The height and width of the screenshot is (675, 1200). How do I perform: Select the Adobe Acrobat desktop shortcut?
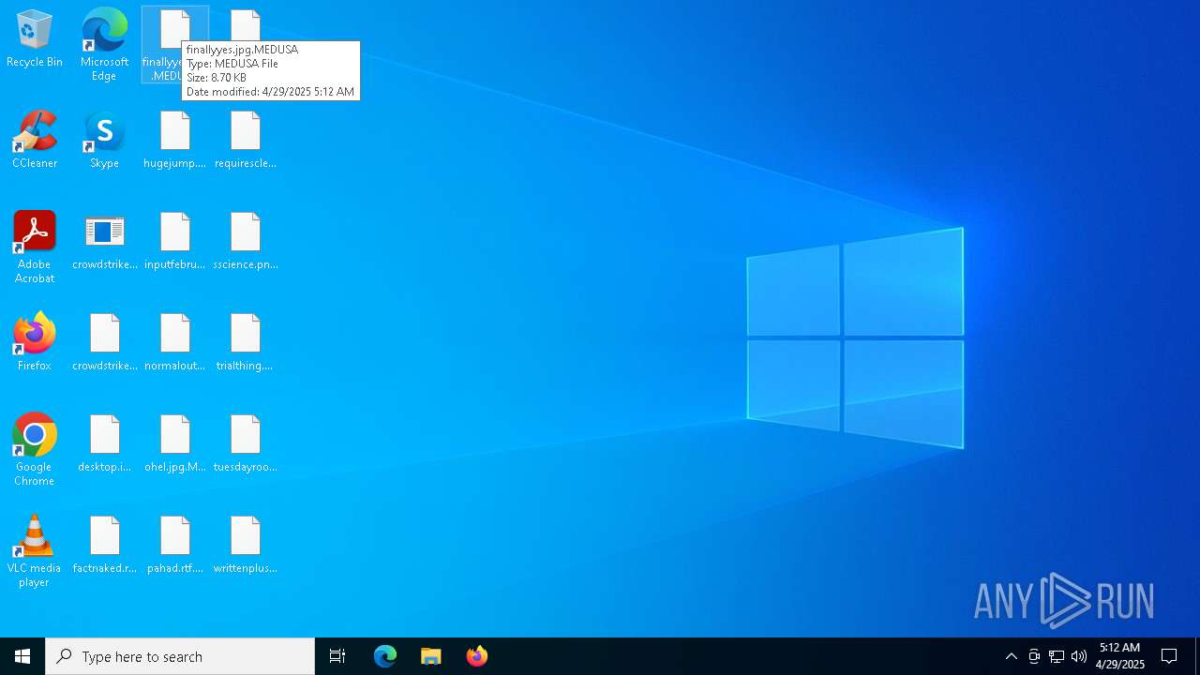[x=35, y=247]
